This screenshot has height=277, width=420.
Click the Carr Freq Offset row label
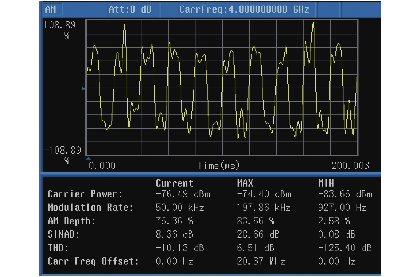click(x=93, y=261)
